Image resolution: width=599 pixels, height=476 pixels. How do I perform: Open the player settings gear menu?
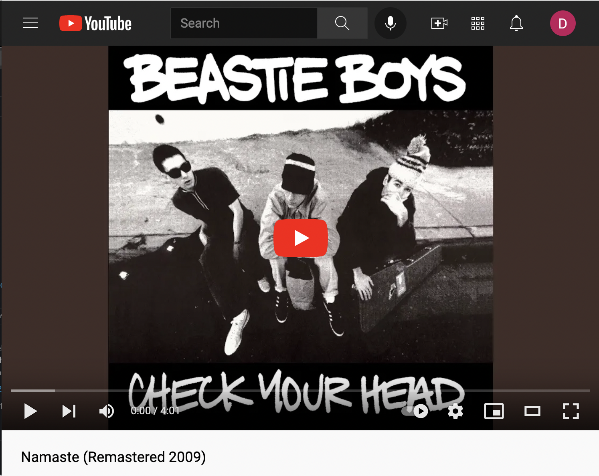coord(455,411)
